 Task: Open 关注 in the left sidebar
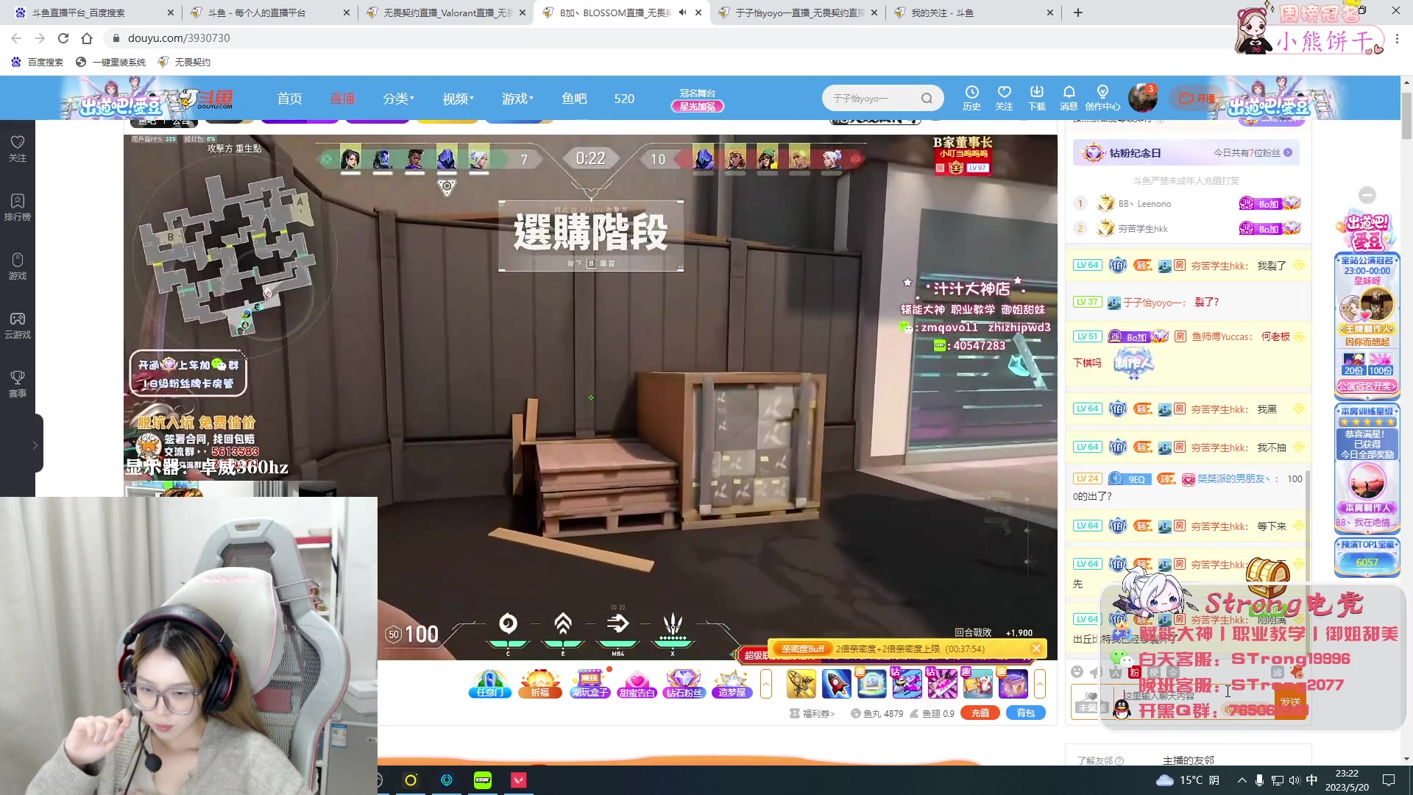[18, 148]
